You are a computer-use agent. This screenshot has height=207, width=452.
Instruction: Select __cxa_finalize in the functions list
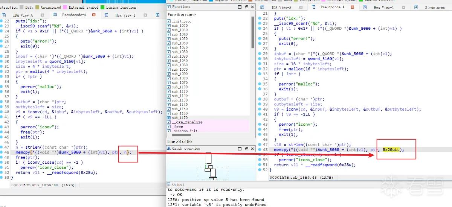pyautogui.click(x=187, y=122)
